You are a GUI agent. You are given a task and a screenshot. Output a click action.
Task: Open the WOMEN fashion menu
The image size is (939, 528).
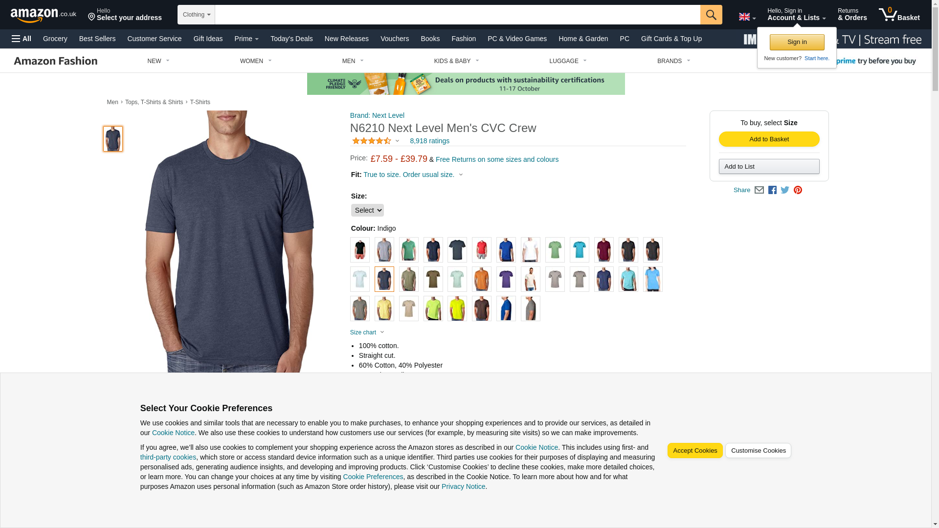(256, 61)
